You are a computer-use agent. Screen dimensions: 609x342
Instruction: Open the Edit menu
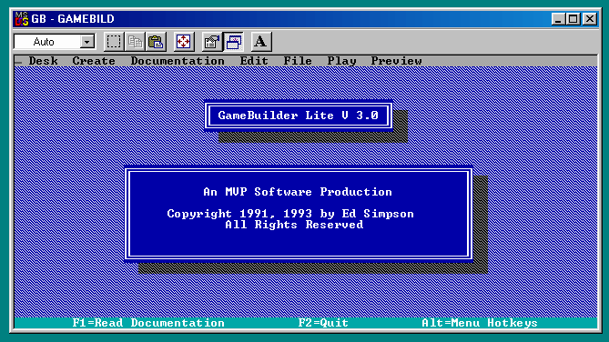[x=254, y=61]
